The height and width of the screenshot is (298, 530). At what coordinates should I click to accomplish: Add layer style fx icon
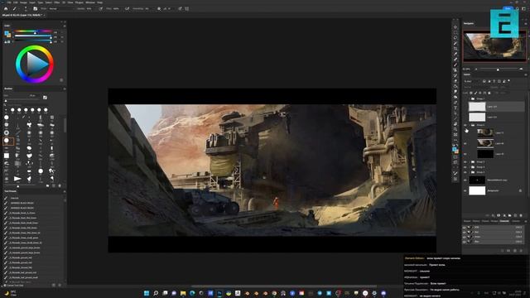(x=494, y=215)
